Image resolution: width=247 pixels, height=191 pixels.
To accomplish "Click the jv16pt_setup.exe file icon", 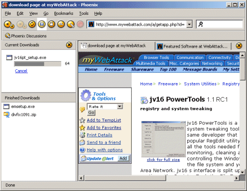I will click(x=9, y=58).
